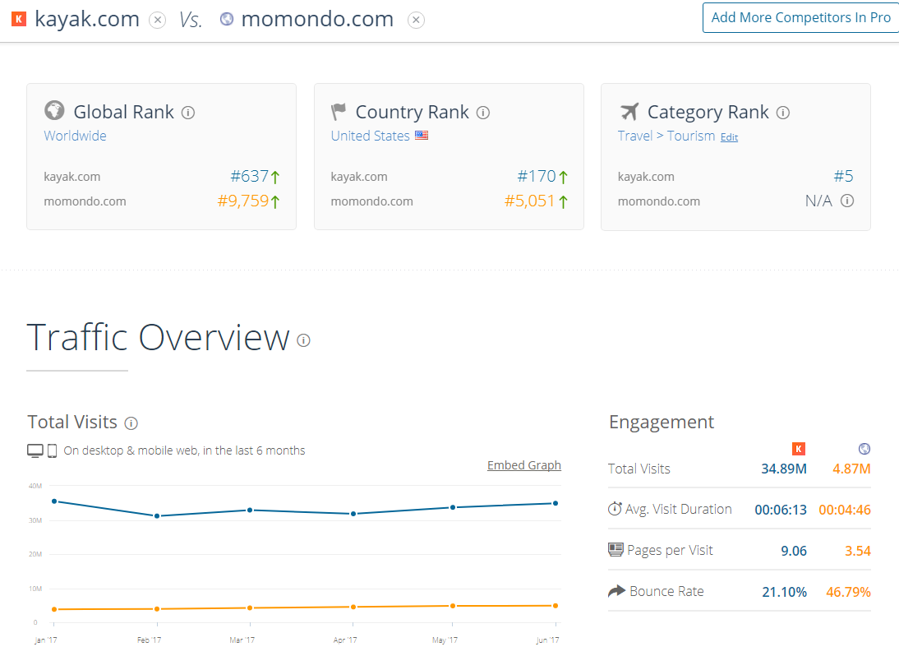The height and width of the screenshot is (656, 899).
Task: Open Total Visits info tooltip
Action: pos(131,423)
